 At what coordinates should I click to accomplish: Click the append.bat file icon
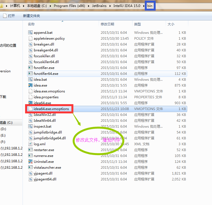click(30, 32)
